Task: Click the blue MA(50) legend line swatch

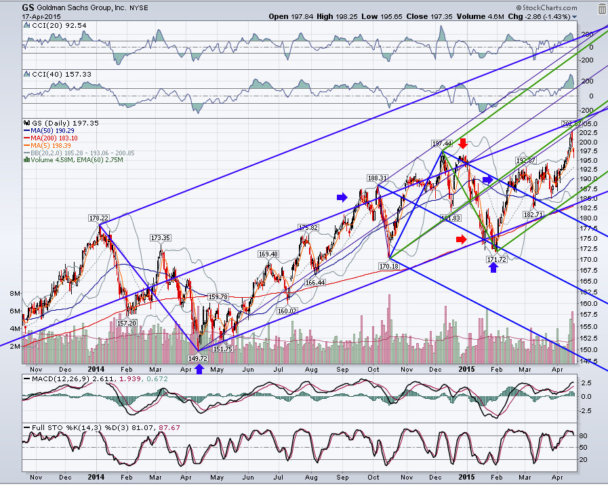Action: (26, 131)
